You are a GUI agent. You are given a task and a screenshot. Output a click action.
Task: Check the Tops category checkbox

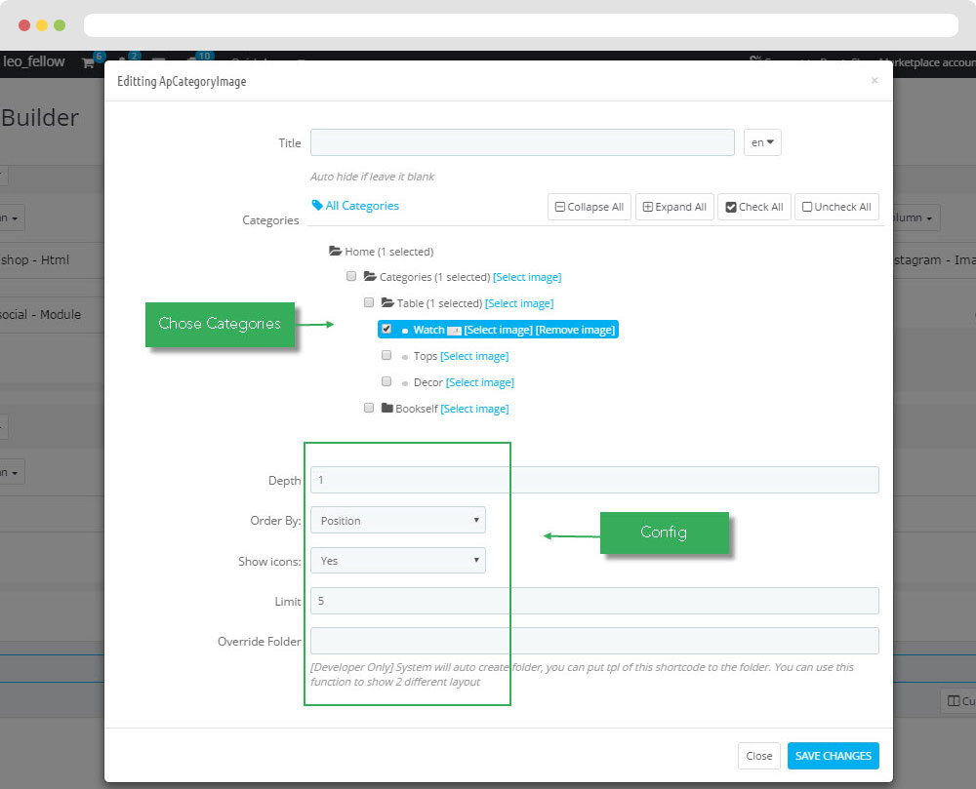click(x=386, y=356)
